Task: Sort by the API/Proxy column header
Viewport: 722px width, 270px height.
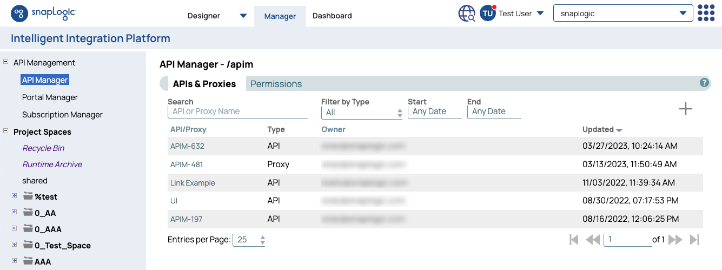Action: 188,129
